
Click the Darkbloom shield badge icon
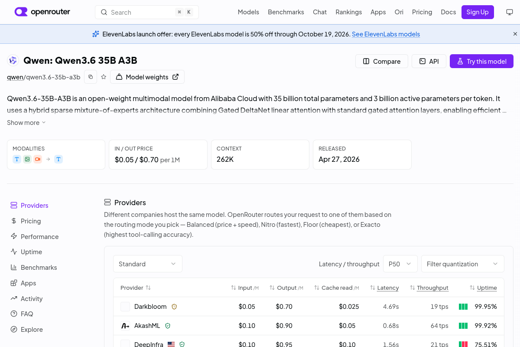click(x=174, y=306)
